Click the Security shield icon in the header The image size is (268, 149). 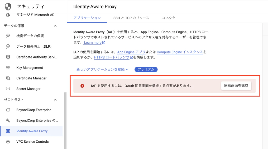point(8,7)
